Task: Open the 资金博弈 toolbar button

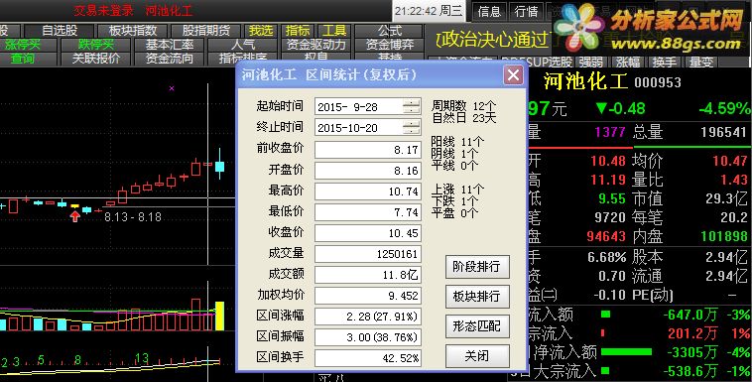Action: click(390, 45)
